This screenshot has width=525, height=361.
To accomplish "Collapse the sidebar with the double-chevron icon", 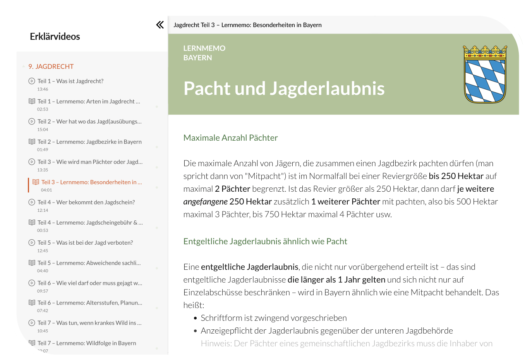I will tap(160, 25).
